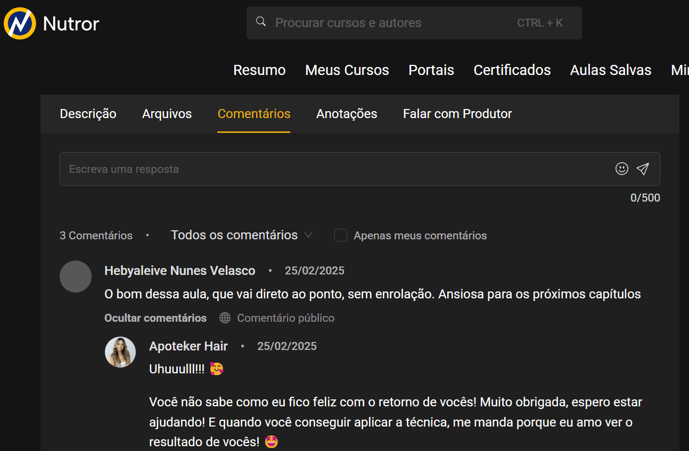The height and width of the screenshot is (451, 689).
Task: Enable Apenas meus comentários checkbox
Action: [341, 235]
